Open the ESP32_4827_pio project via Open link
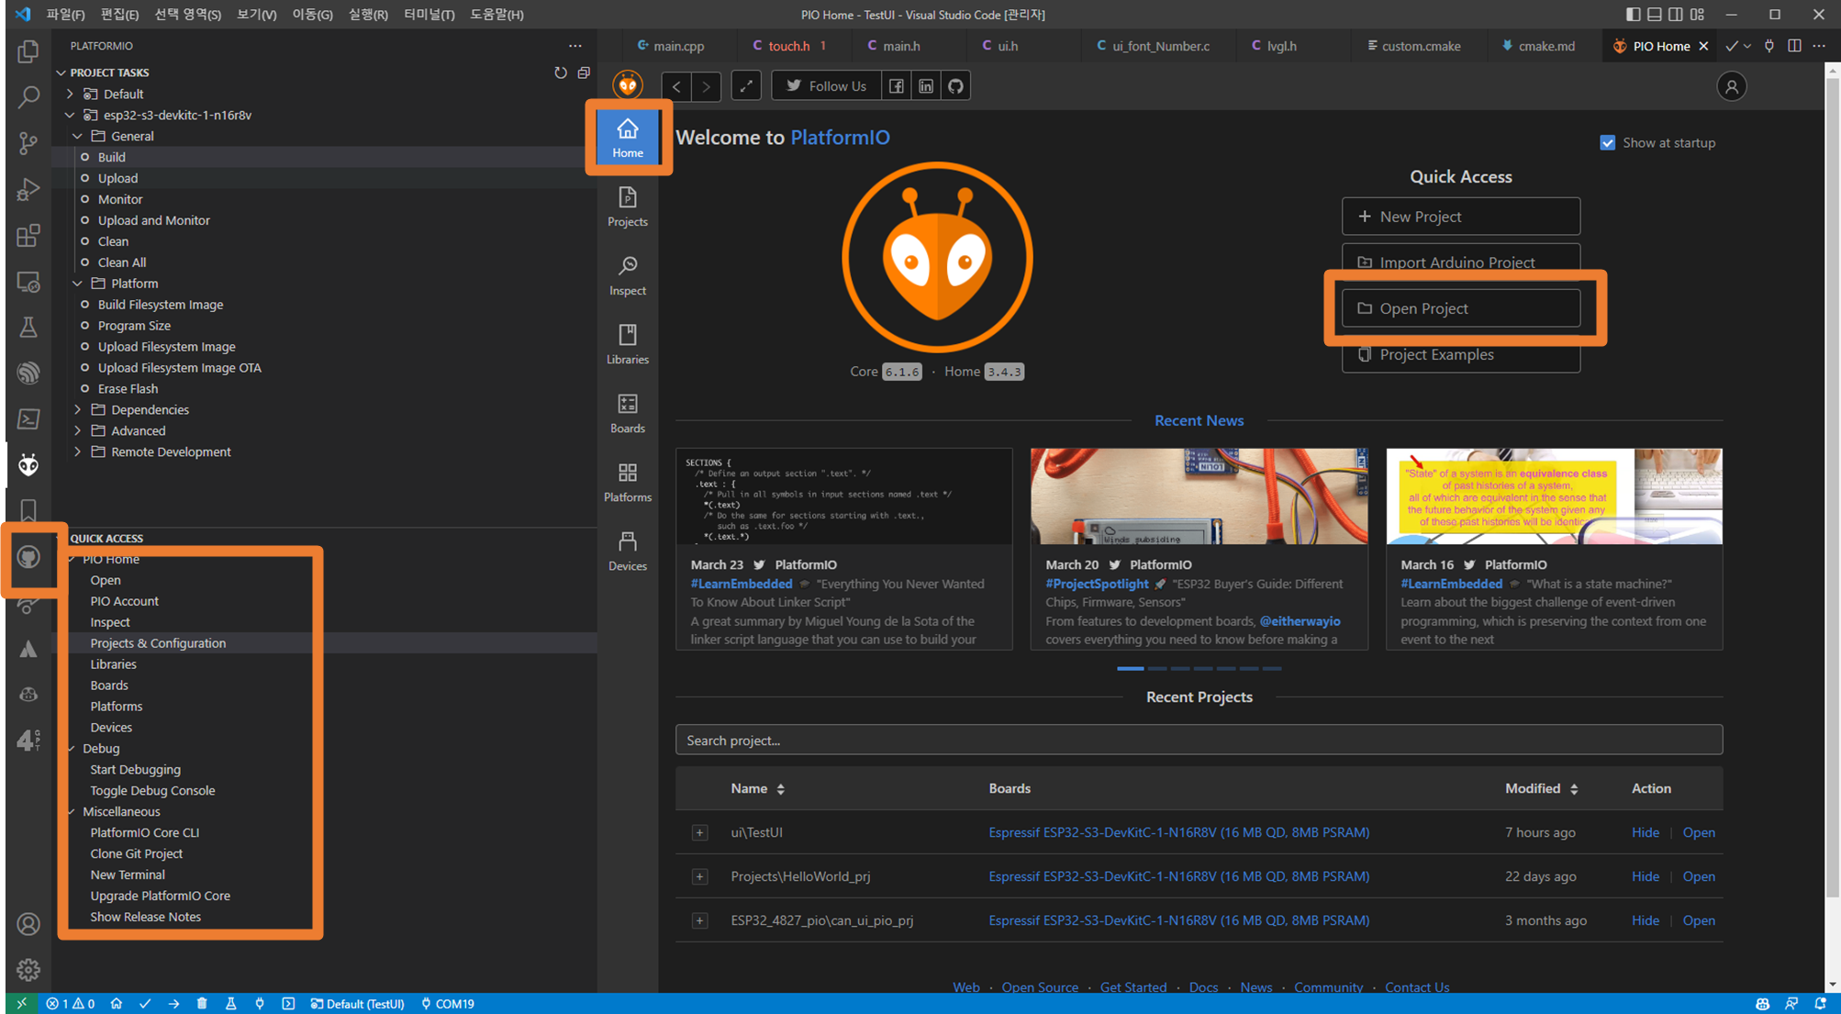Image resolution: width=1841 pixels, height=1014 pixels. 1698,920
